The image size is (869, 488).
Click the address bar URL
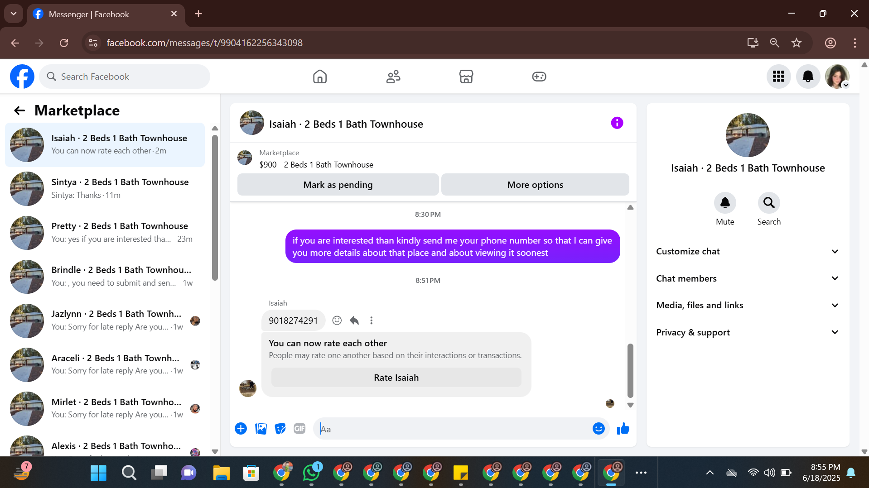(204, 43)
